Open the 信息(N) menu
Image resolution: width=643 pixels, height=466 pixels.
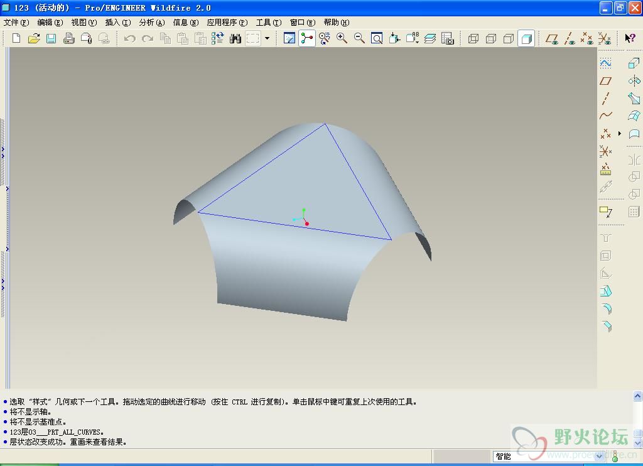pos(185,23)
